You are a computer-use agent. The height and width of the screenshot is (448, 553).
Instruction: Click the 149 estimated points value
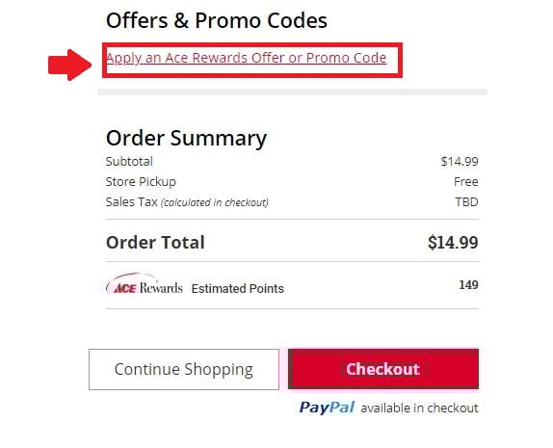pyautogui.click(x=469, y=284)
